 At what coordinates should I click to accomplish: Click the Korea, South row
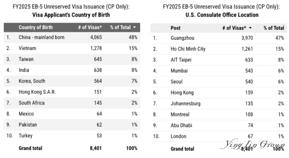72,81
